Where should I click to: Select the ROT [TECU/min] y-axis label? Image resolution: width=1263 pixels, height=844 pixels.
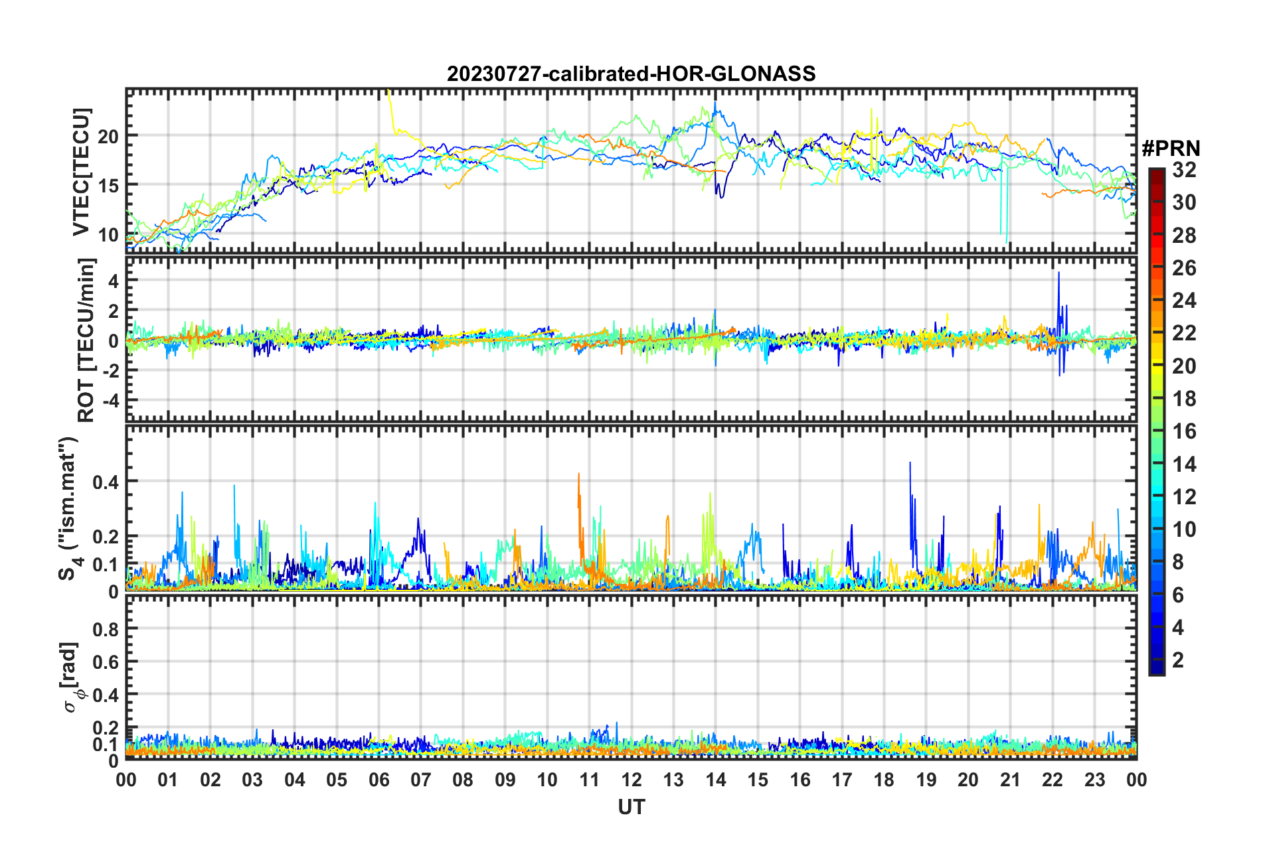coord(86,340)
